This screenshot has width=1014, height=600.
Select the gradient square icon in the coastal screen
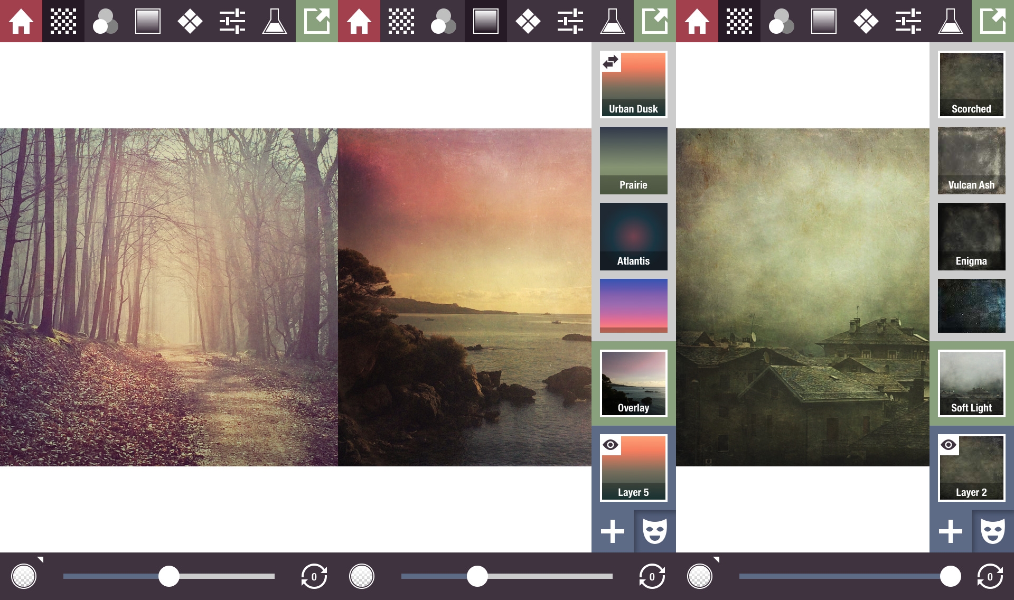(486, 21)
